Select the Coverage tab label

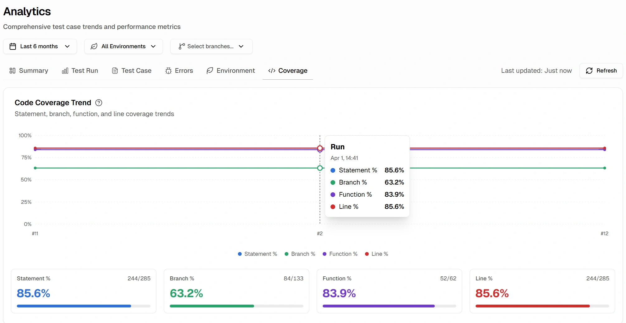pos(293,71)
